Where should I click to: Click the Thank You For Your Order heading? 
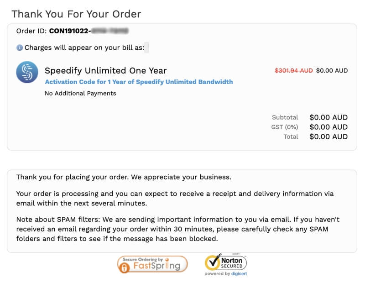[76, 14]
